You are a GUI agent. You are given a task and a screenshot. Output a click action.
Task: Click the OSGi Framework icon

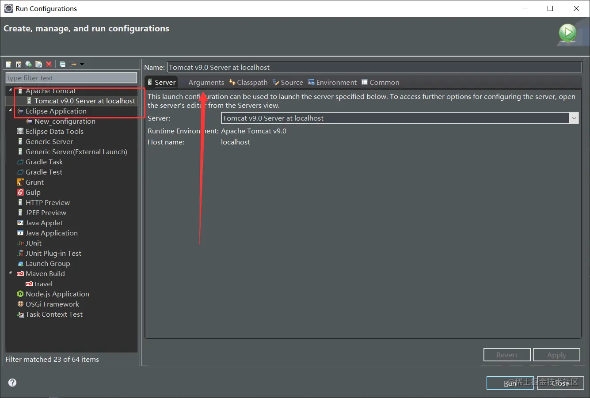coord(20,304)
